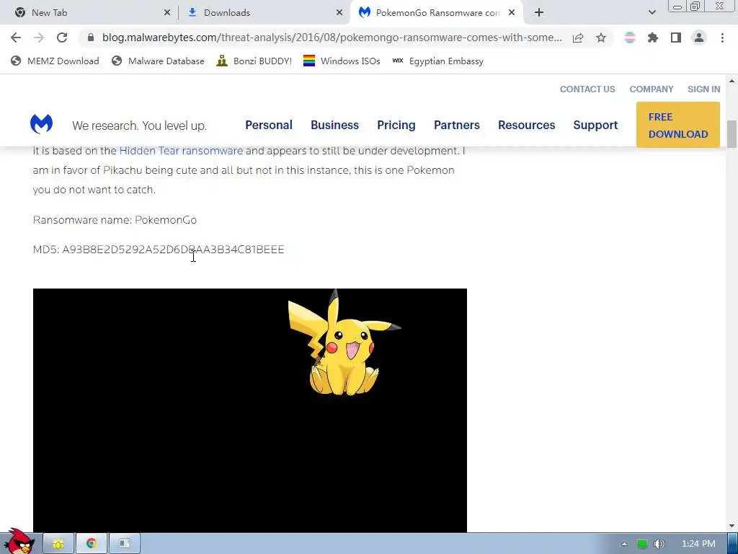Close the New Tab tab

pos(167,13)
